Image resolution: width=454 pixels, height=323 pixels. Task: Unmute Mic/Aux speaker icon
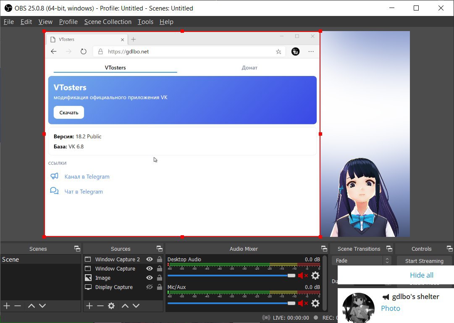click(x=302, y=303)
